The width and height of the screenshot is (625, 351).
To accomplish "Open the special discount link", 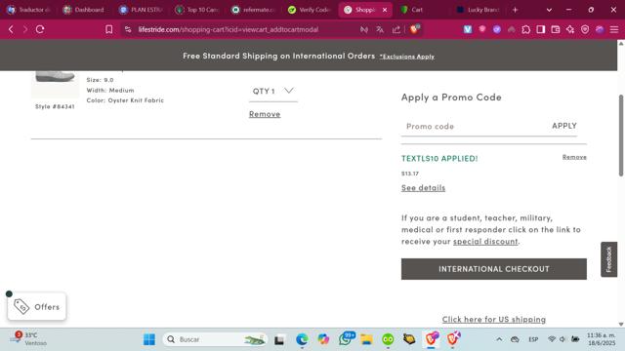I will pos(485,241).
